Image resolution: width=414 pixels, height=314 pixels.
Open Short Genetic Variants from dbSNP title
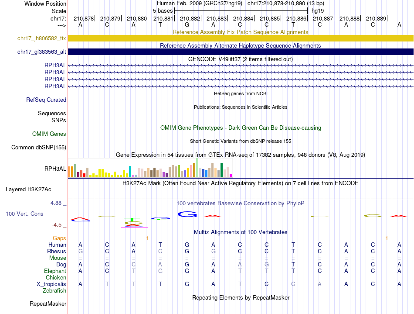point(241,141)
